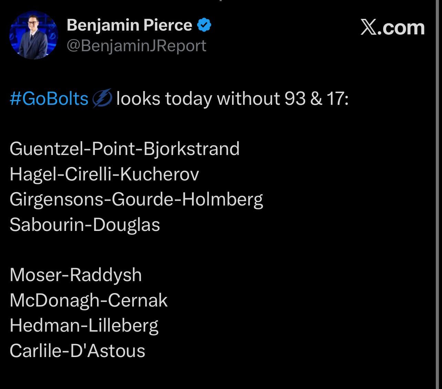Viewport: 442px width, 389px height.
Task: Click the name Bjorkstrand in the lineup
Action: pos(191,149)
